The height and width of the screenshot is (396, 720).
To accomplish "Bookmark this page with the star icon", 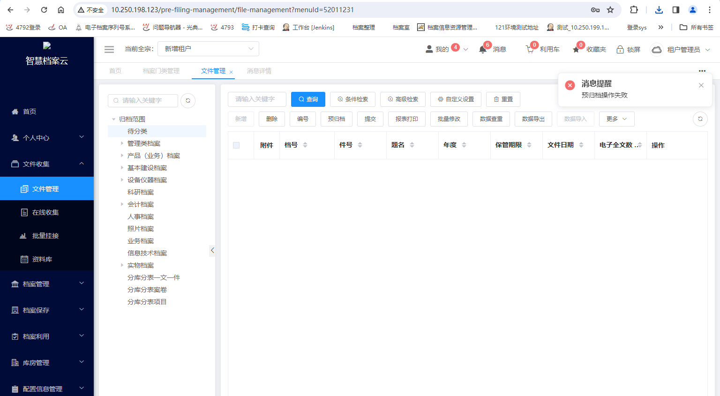I will 610,10.
